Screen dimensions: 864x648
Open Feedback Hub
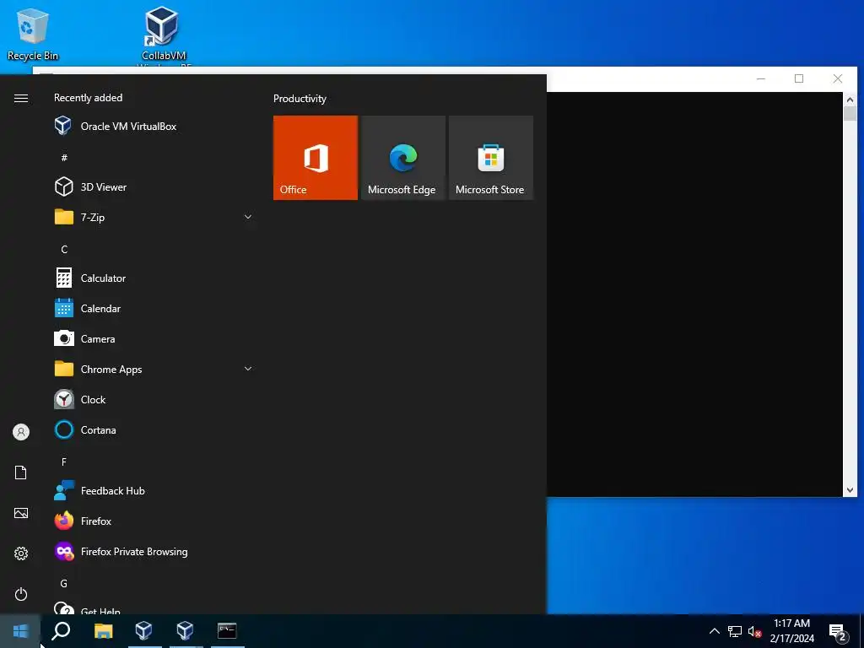click(154, 490)
